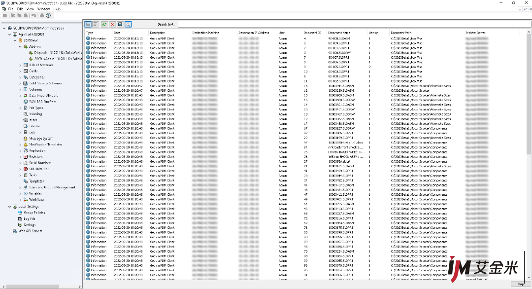Expand the Cards tree node
The height and width of the screenshot is (289, 532).
point(20,71)
